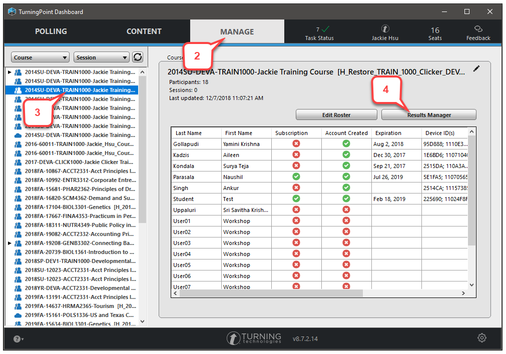506x354 pixels.
Task: Click the Feb 18, 2019 expiration cell
Action: [x=396, y=199]
